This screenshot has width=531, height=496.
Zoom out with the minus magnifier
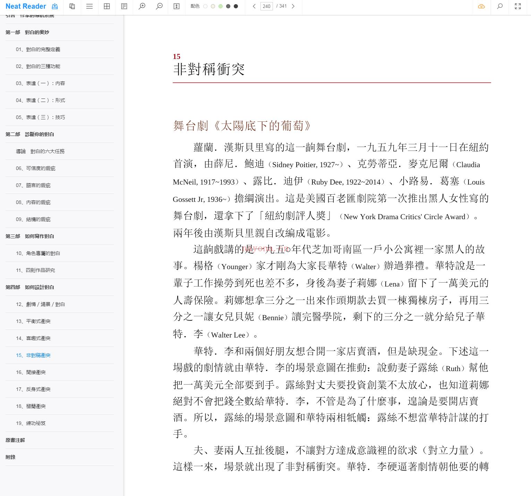[159, 6]
